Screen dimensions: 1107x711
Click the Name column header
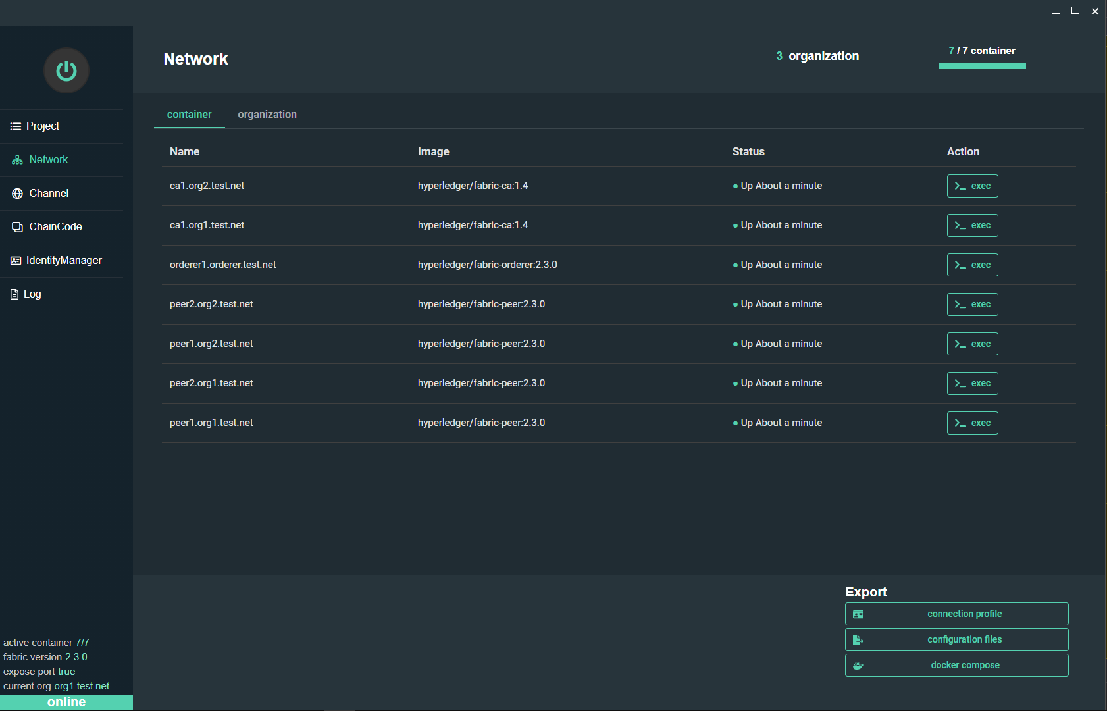184,151
